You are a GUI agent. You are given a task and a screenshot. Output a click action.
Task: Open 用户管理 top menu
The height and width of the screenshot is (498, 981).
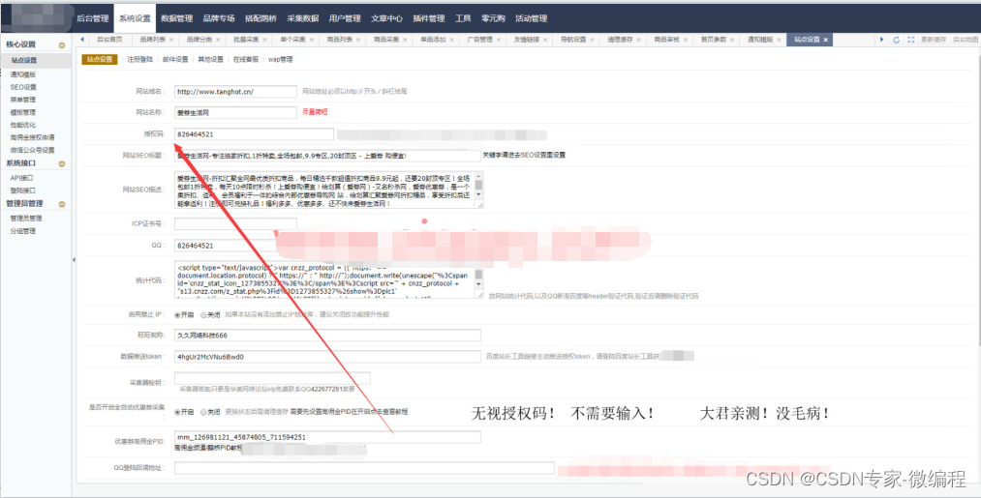point(345,18)
